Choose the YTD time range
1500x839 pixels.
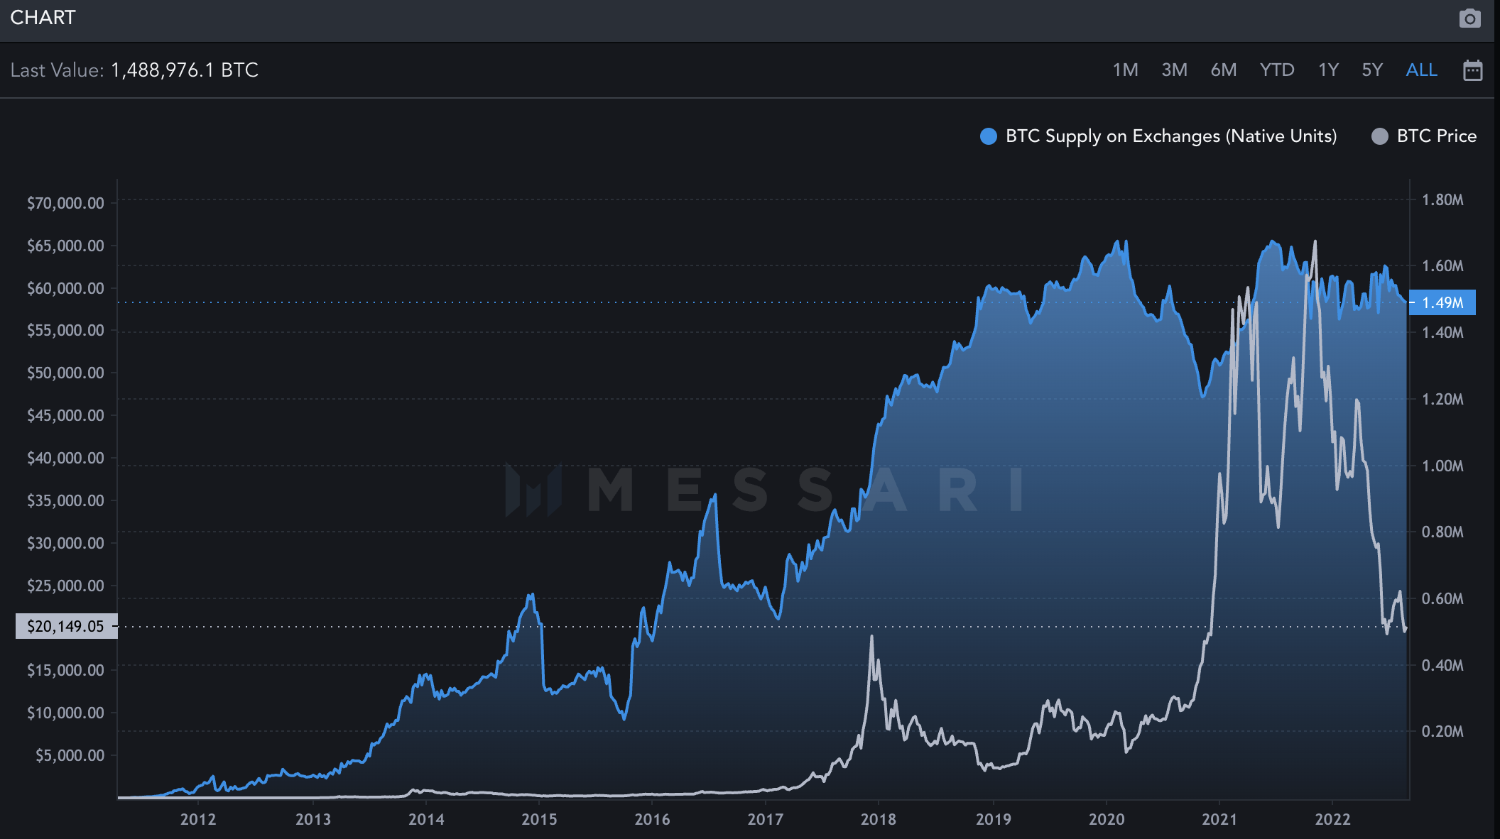(1277, 70)
